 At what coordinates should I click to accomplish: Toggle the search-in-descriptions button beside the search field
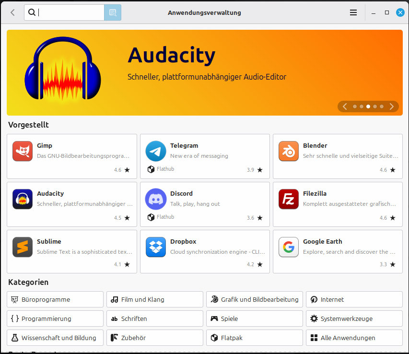coord(112,12)
